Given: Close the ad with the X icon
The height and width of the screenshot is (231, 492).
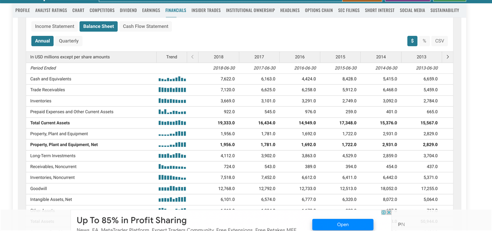Looking at the screenshot, I should [389, 213].
